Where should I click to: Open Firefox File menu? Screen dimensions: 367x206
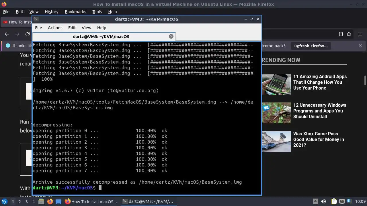[x=6, y=12]
